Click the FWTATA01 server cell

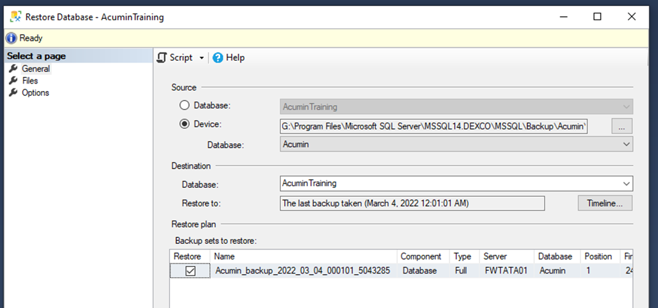[506, 271]
